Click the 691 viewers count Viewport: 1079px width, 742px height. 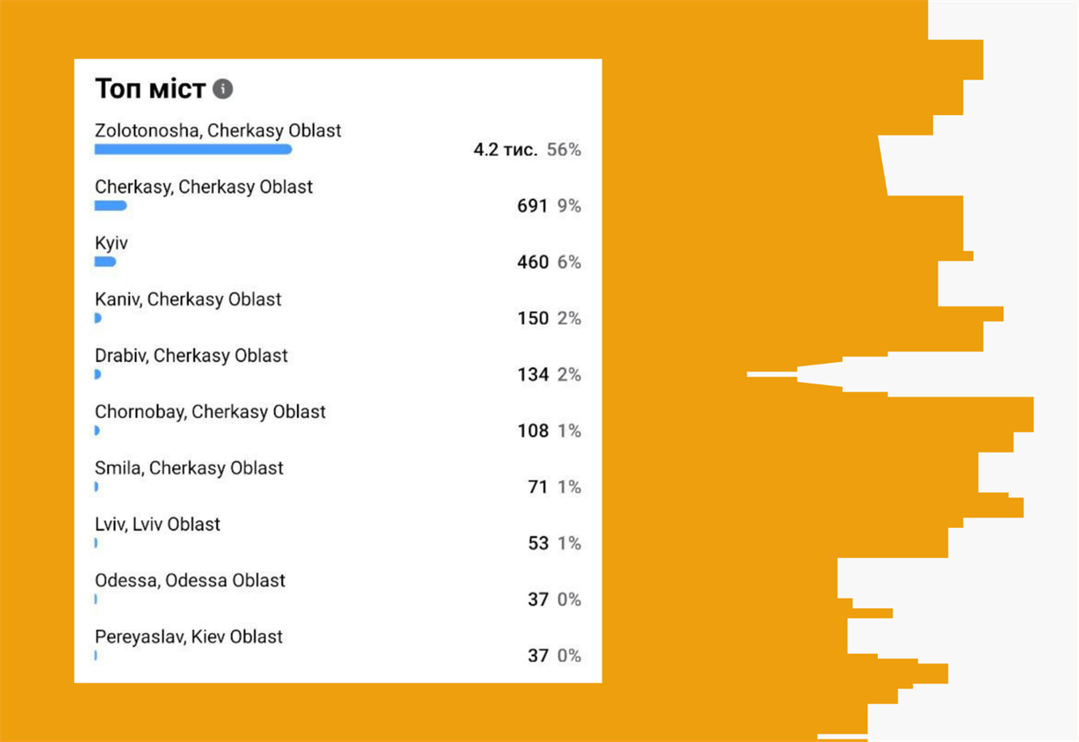point(533,206)
